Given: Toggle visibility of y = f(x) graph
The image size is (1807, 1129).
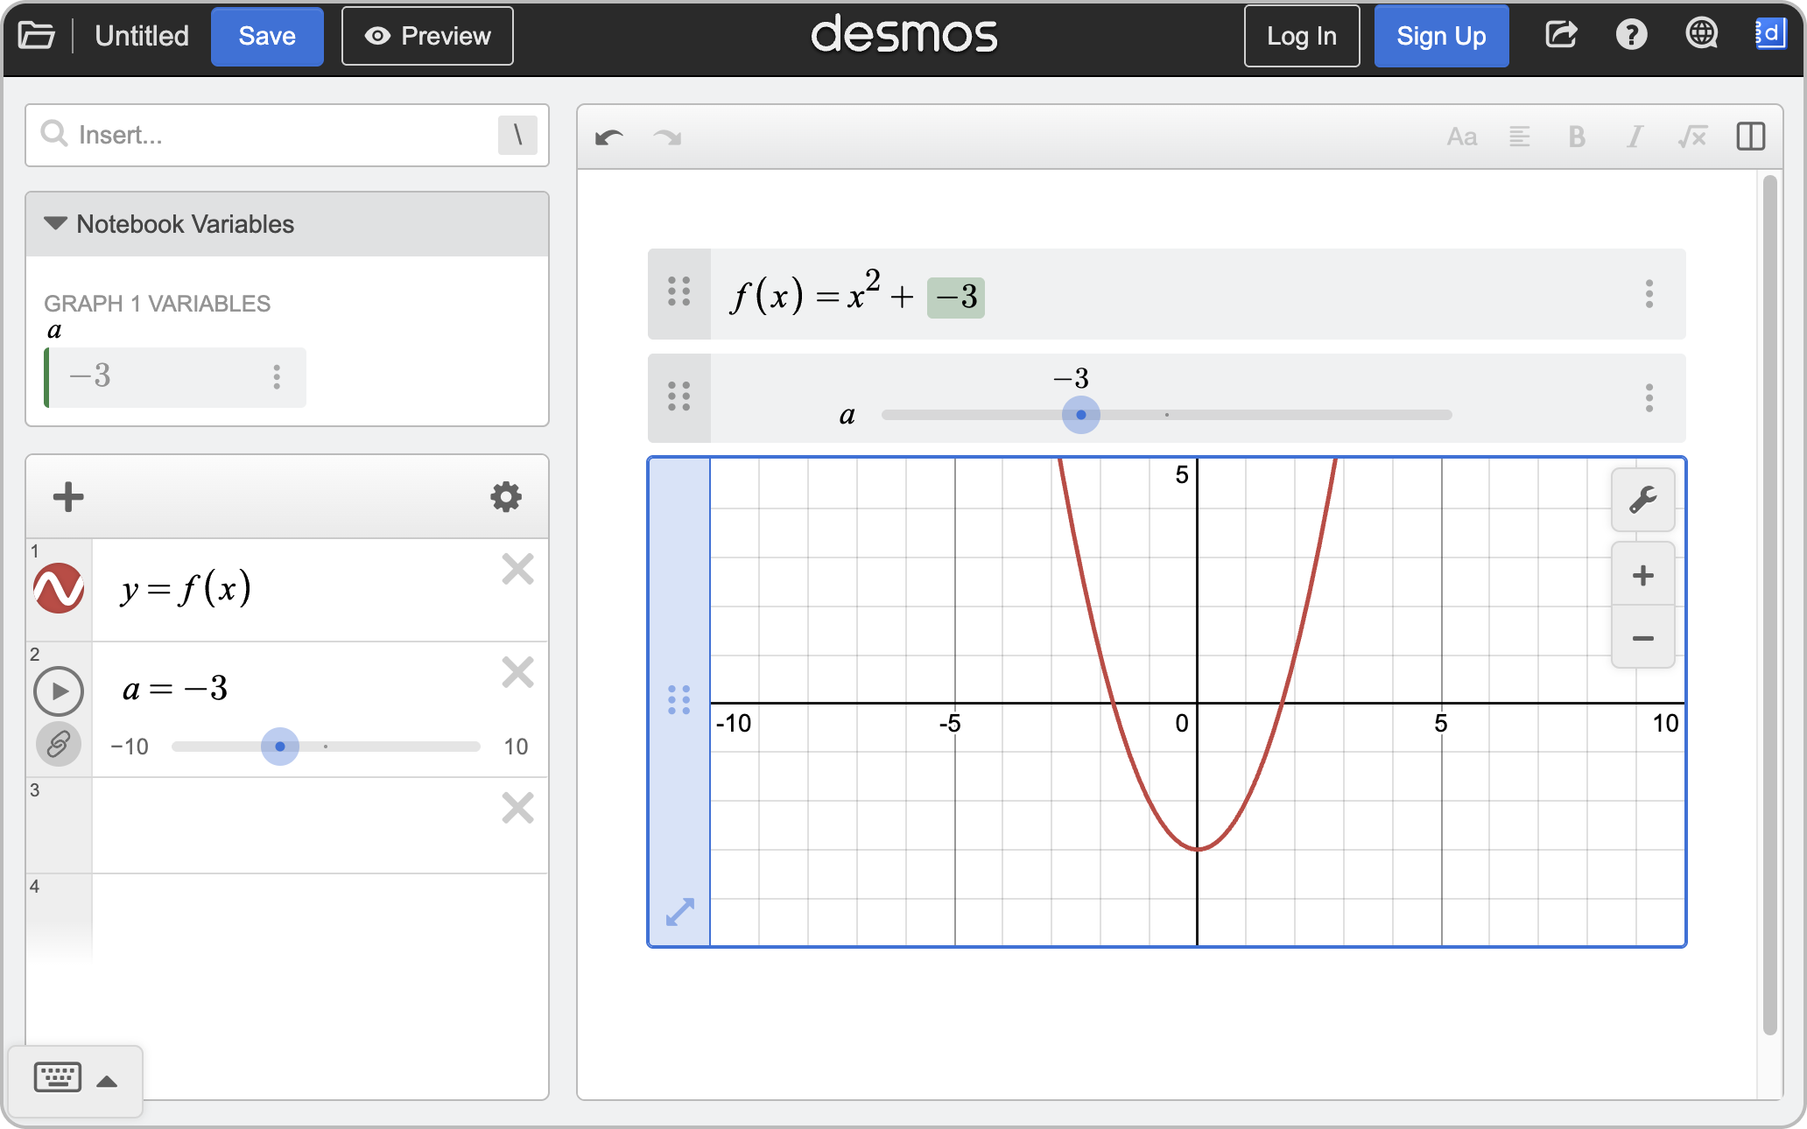Looking at the screenshot, I should [59, 588].
